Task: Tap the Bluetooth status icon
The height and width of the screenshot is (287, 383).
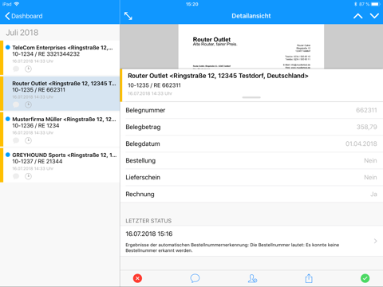Action: point(355,4)
